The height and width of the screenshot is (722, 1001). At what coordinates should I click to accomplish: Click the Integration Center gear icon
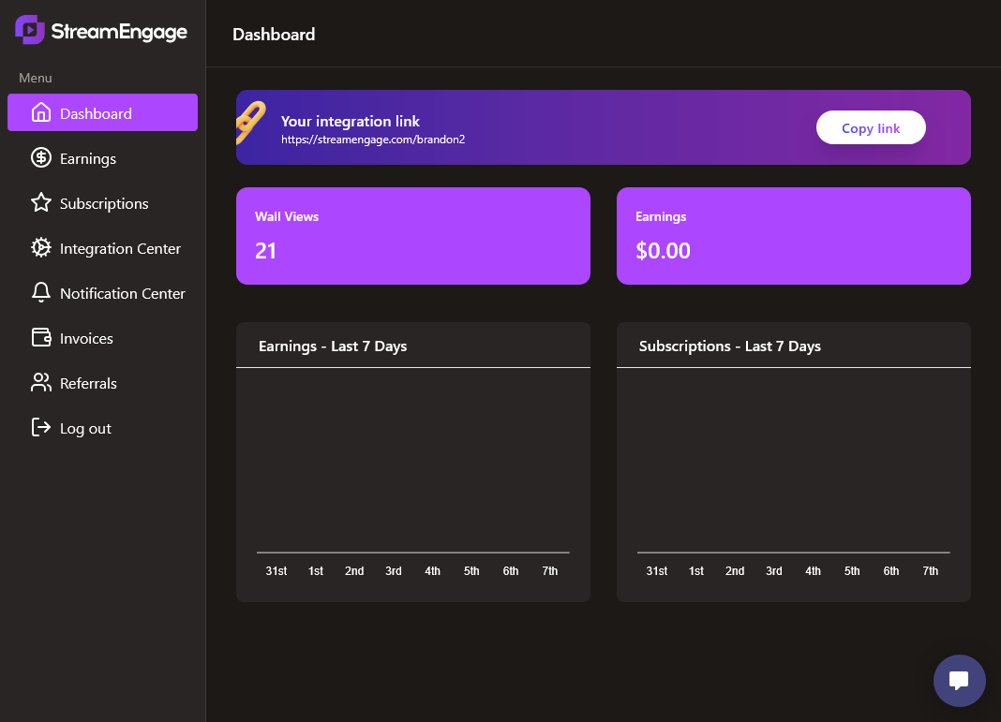click(x=41, y=248)
